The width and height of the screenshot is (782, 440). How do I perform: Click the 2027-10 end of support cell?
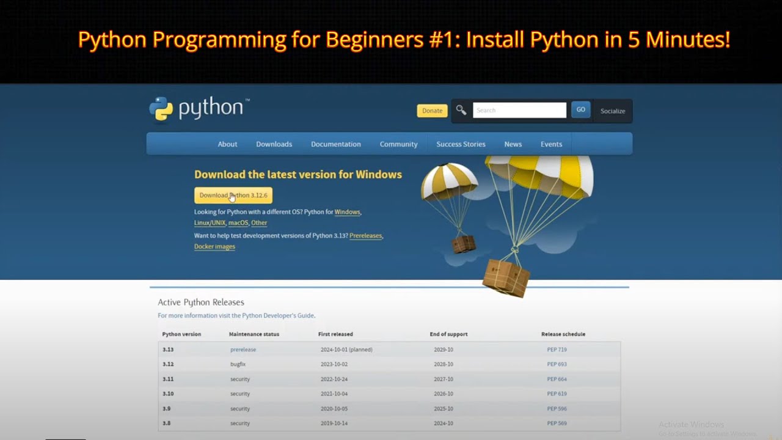click(x=444, y=379)
